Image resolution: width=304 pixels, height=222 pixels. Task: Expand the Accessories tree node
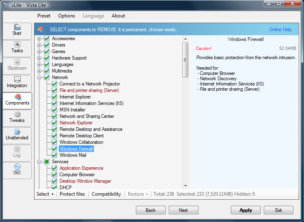pyautogui.click(x=39, y=39)
